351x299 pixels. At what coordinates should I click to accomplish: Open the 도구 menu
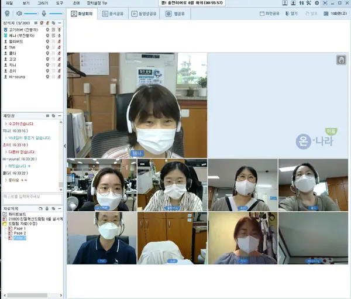60,3
